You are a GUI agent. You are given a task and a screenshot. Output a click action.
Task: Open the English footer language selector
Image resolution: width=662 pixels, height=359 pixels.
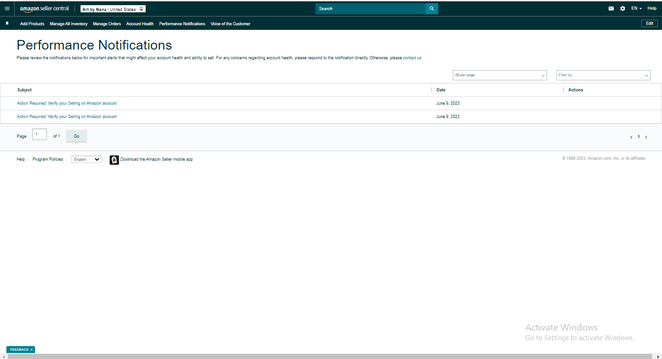click(86, 159)
